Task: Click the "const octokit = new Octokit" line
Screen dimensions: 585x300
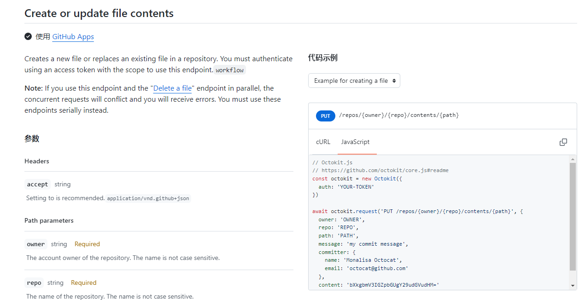Action: click(357, 179)
